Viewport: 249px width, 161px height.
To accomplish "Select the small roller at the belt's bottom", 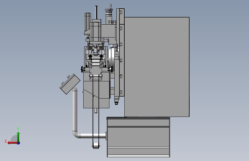I will (96, 146).
